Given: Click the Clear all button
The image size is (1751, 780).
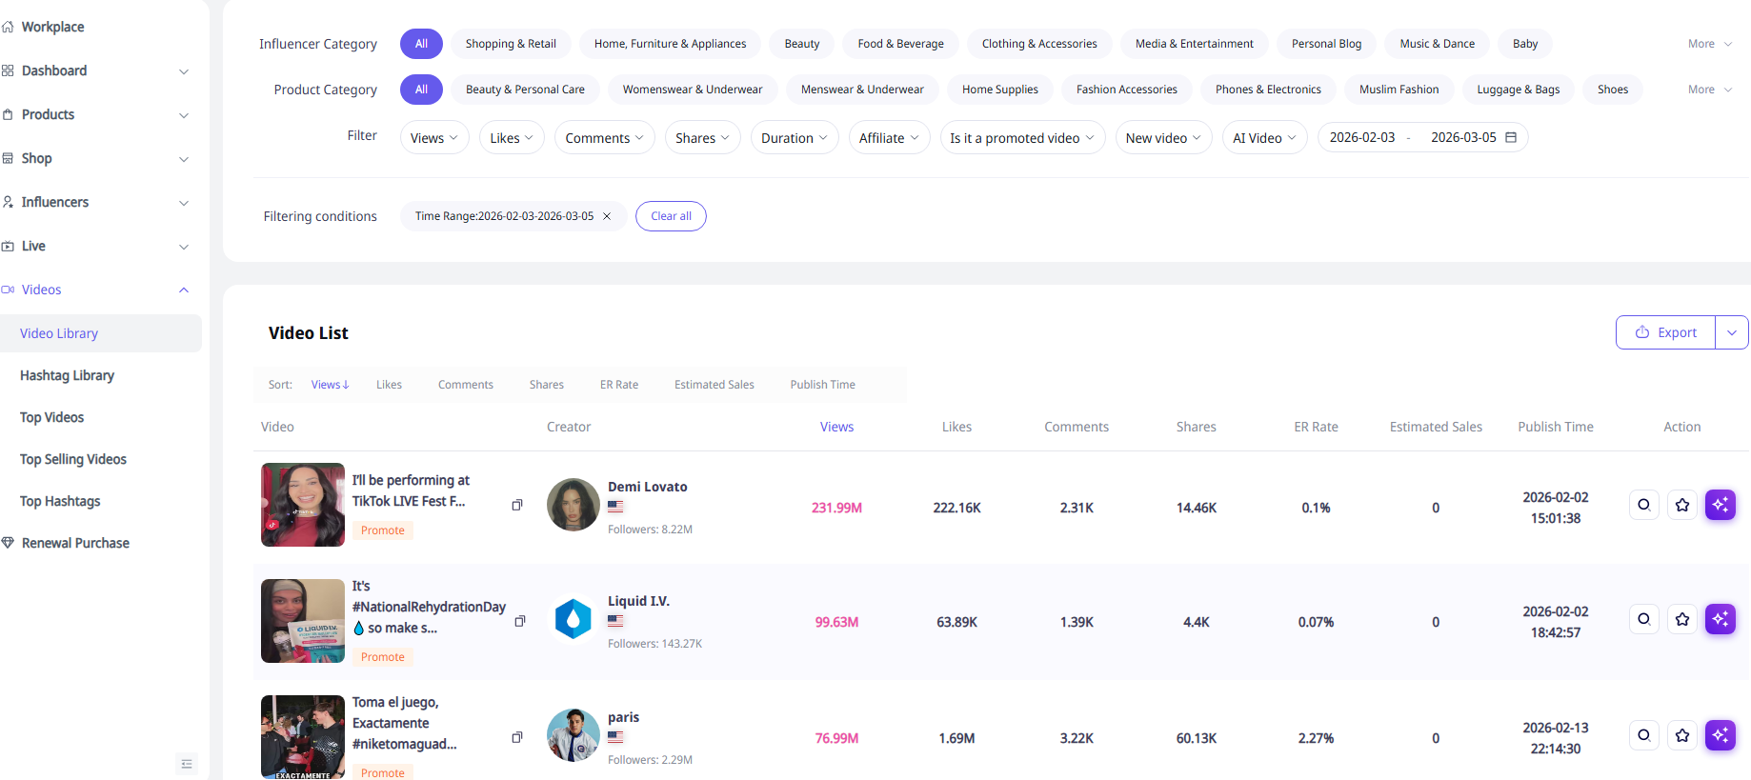Looking at the screenshot, I should 671,216.
